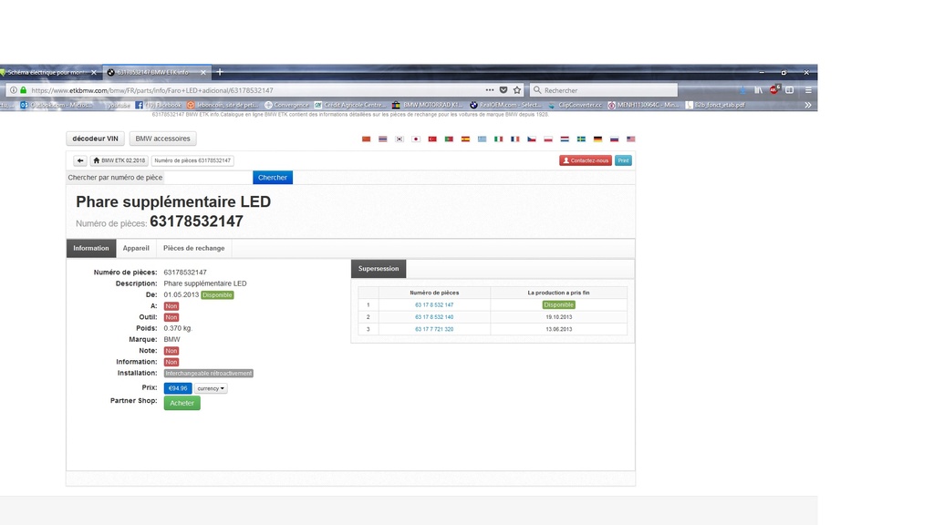Click the green Disponible badge in Supersession table
The height and width of the screenshot is (525, 934).
click(559, 304)
